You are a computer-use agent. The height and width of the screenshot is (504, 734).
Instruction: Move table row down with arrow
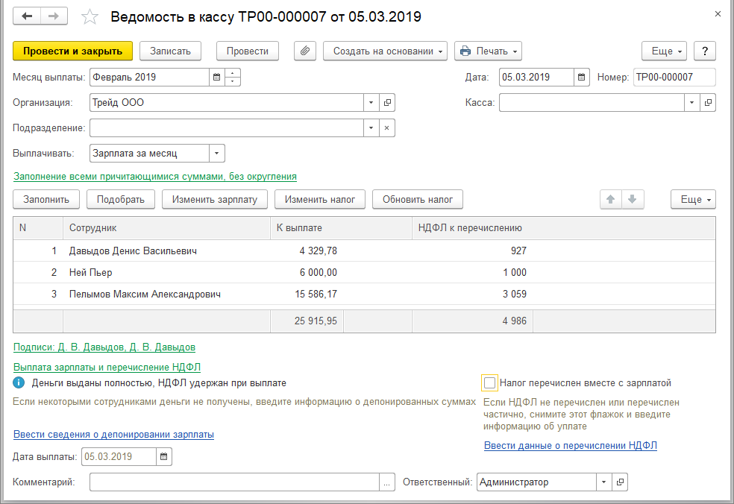632,199
